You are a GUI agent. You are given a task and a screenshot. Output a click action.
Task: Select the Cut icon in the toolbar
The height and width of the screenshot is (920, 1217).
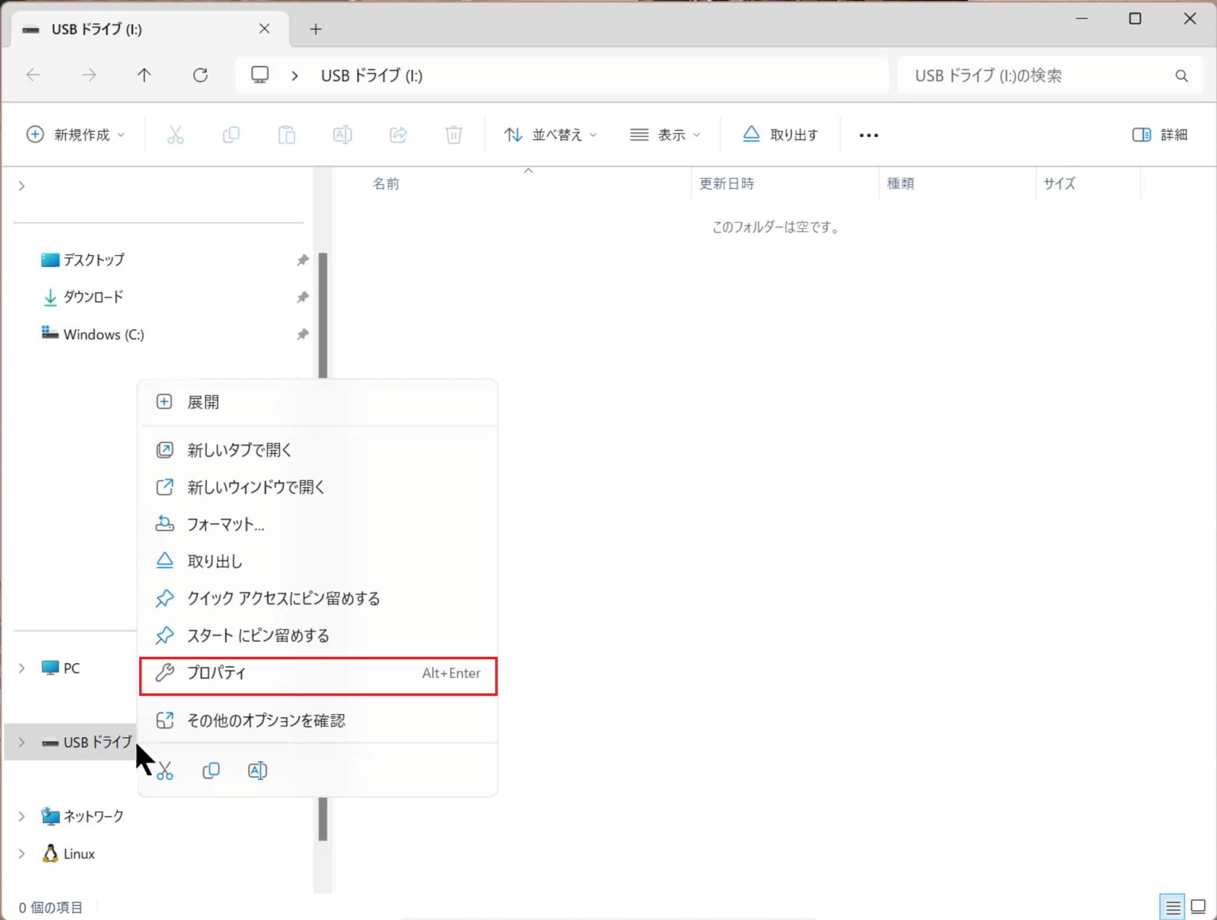pos(175,135)
